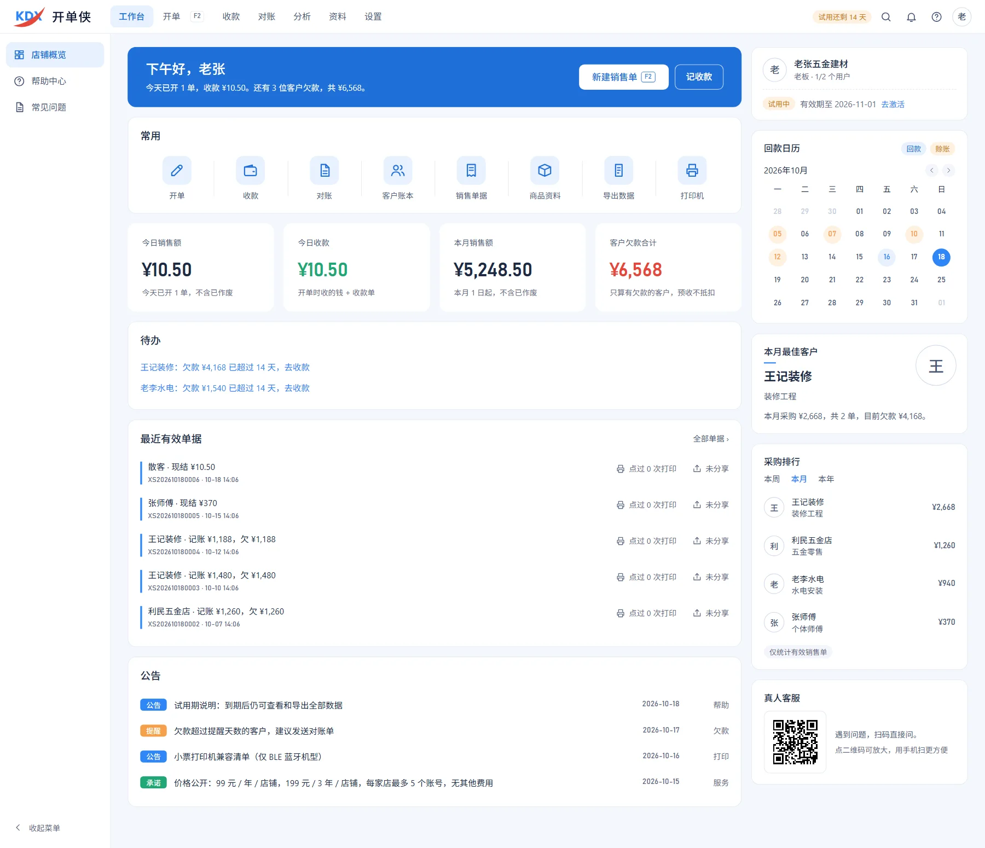
Task: Click the 记收款 button
Action: [699, 77]
